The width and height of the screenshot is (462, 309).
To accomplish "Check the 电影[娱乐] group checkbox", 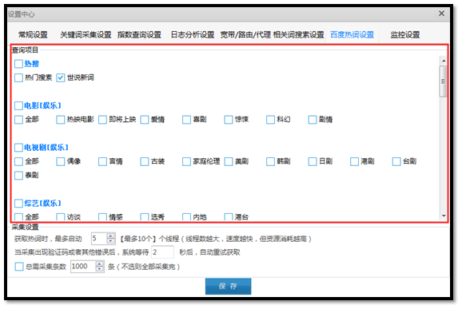I will [x=18, y=105].
